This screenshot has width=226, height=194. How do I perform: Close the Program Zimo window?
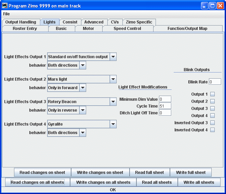pos(220,6)
